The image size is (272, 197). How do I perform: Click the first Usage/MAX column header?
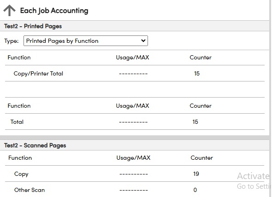132,58
